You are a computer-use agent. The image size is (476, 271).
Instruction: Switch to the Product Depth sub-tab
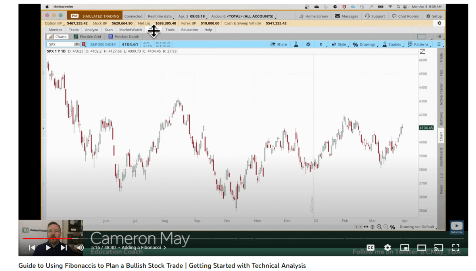[x=124, y=37]
